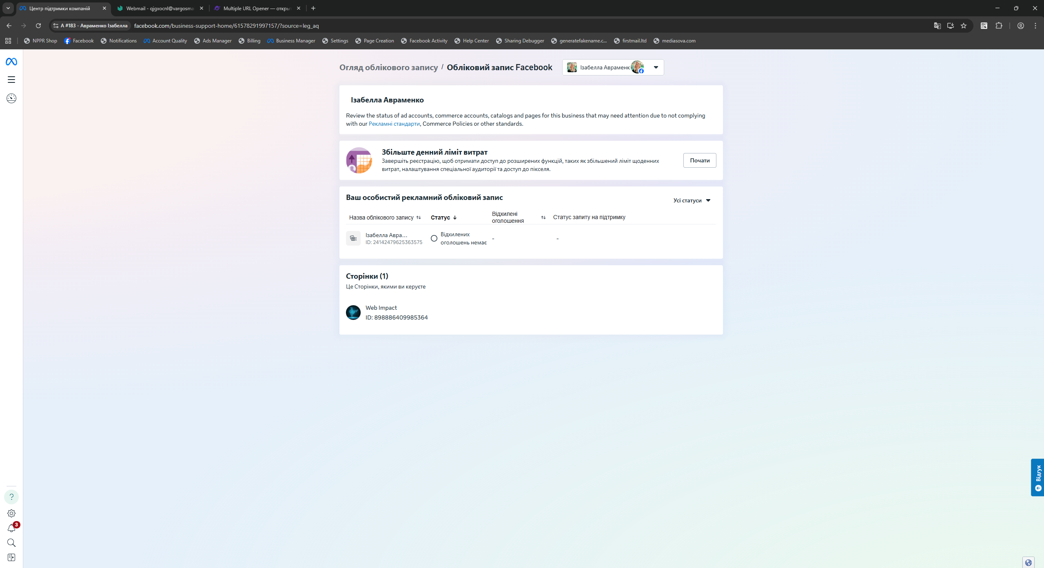Open the help question mark icon
This screenshot has width=1044, height=568.
coord(11,497)
